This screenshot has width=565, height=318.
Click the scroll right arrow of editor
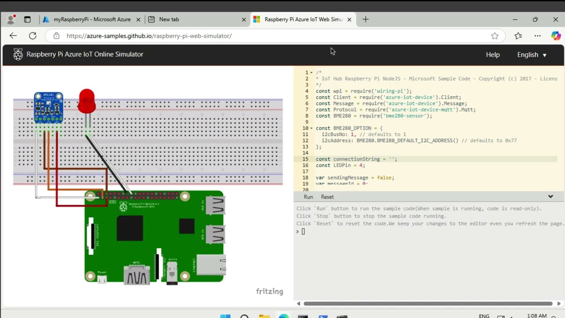pos(559,303)
